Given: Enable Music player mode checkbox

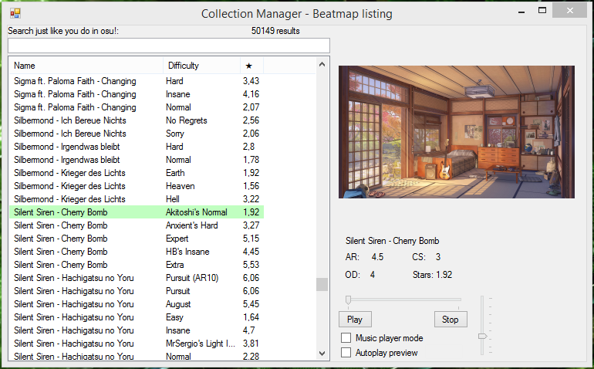Looking at the screenshot, I should [x=346, y=338].
